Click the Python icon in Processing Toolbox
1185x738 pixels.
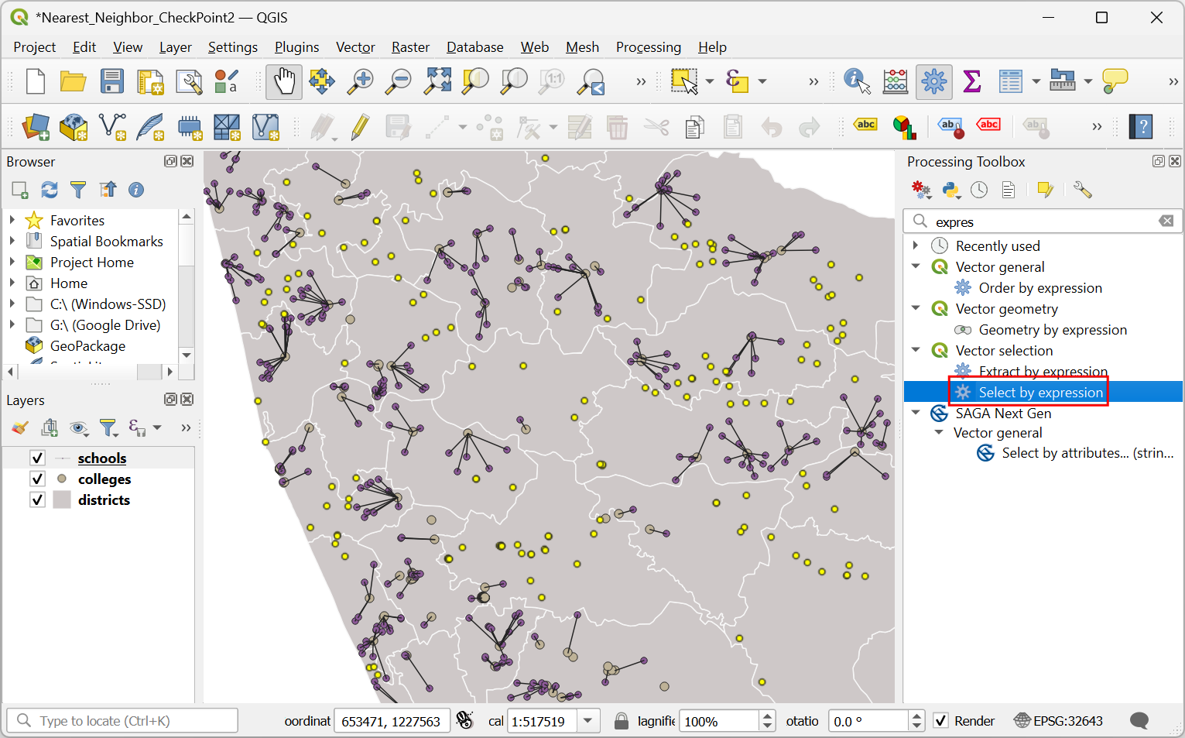click(x=950, y=190)
